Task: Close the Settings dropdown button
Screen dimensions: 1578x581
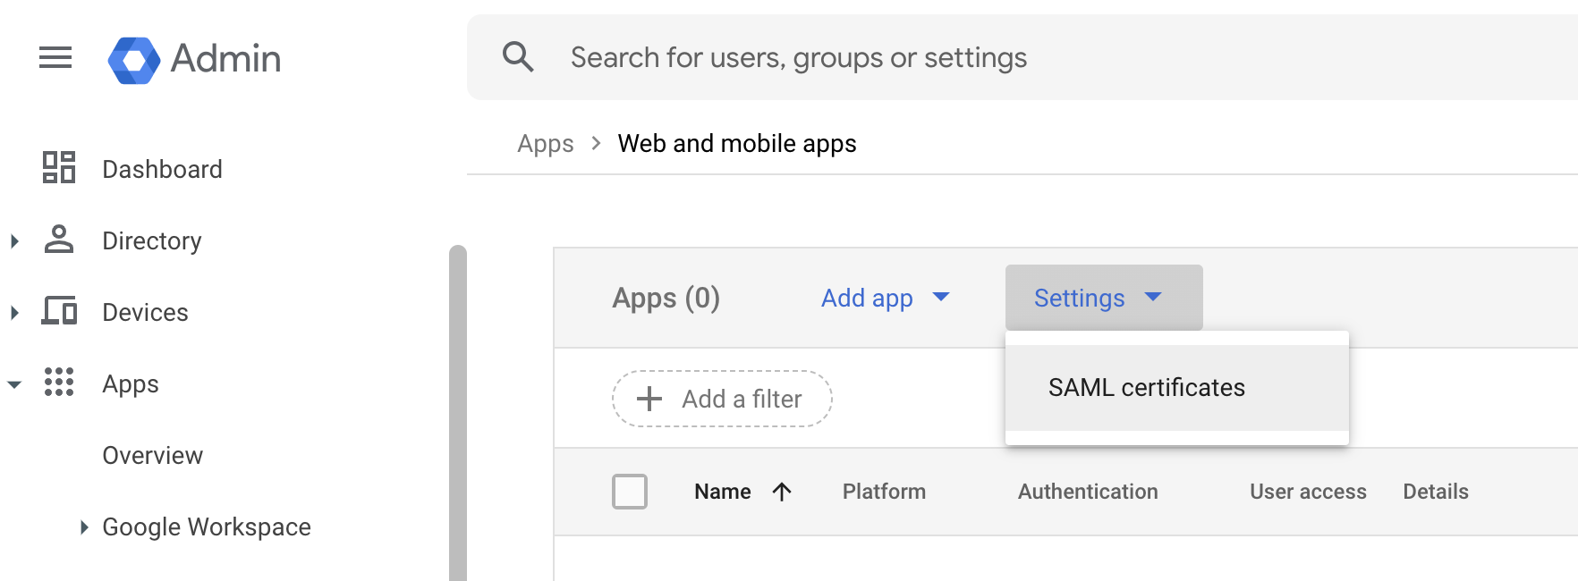Action: 1103,298
